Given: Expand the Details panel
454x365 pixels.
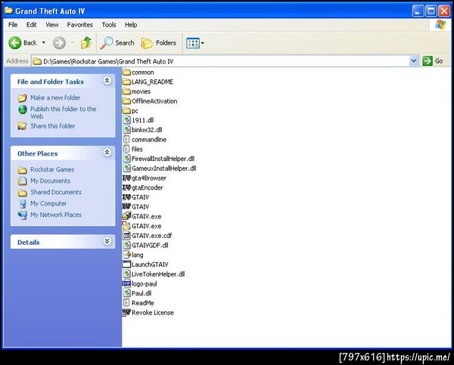Looking at the screenshot, I should tap(107, 241).
